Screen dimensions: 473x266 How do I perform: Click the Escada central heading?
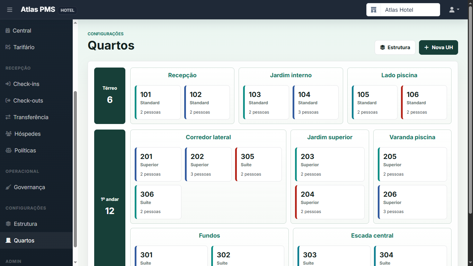372,236
